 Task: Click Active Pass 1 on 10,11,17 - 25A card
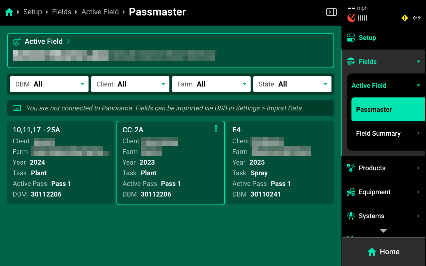61,184
